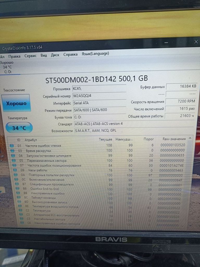Click the status circle for Спецификации производителя
200x267 pixels.
[17, 184]
